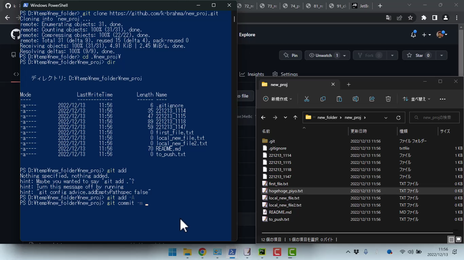This screenshot has height=260, width=464.
Task: Click the Delete trash can icon
Action: (388, 99)
